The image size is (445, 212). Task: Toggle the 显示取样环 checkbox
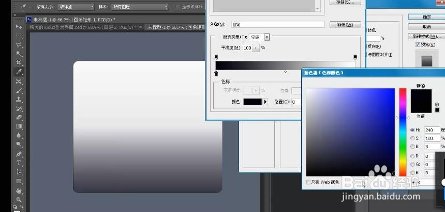pyautogui.click(x=178, y=7)
